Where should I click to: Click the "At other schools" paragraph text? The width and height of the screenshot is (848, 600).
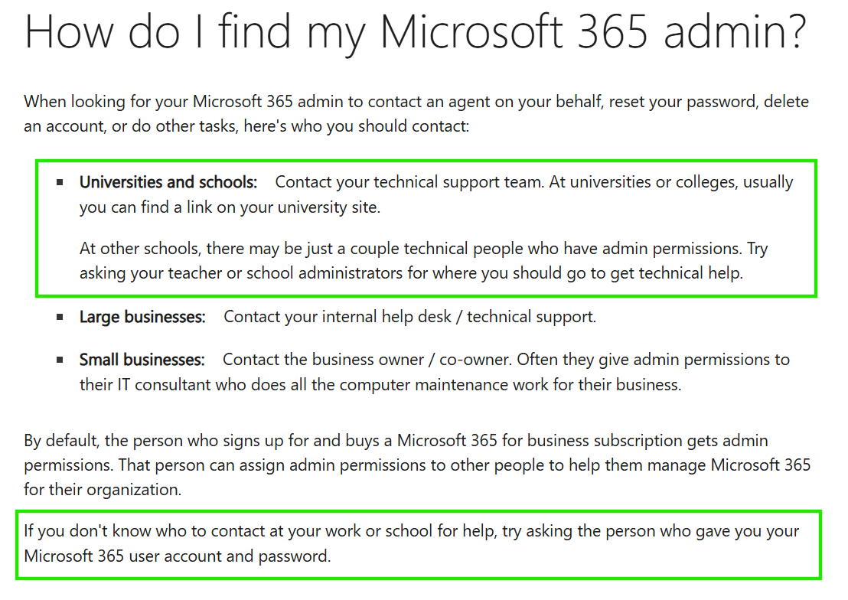pos(423,261)
